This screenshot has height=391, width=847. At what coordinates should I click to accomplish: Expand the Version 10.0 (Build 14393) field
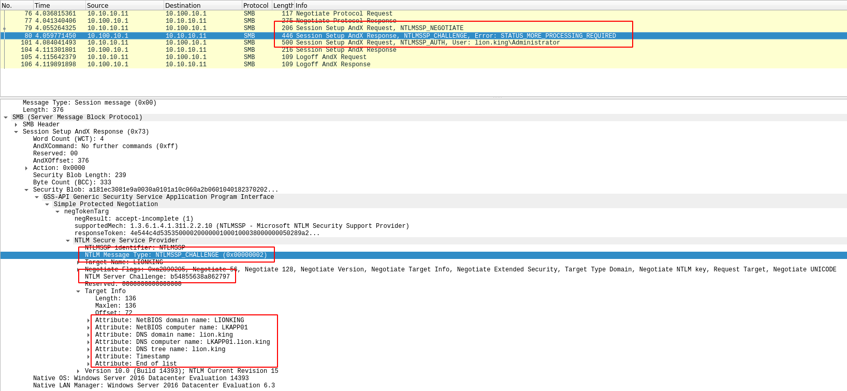pos(78,371)
